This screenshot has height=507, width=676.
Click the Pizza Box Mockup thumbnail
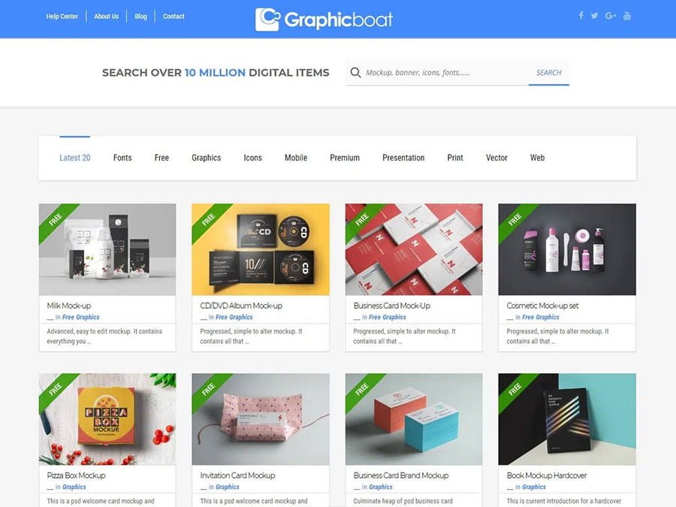click(107, 419)
